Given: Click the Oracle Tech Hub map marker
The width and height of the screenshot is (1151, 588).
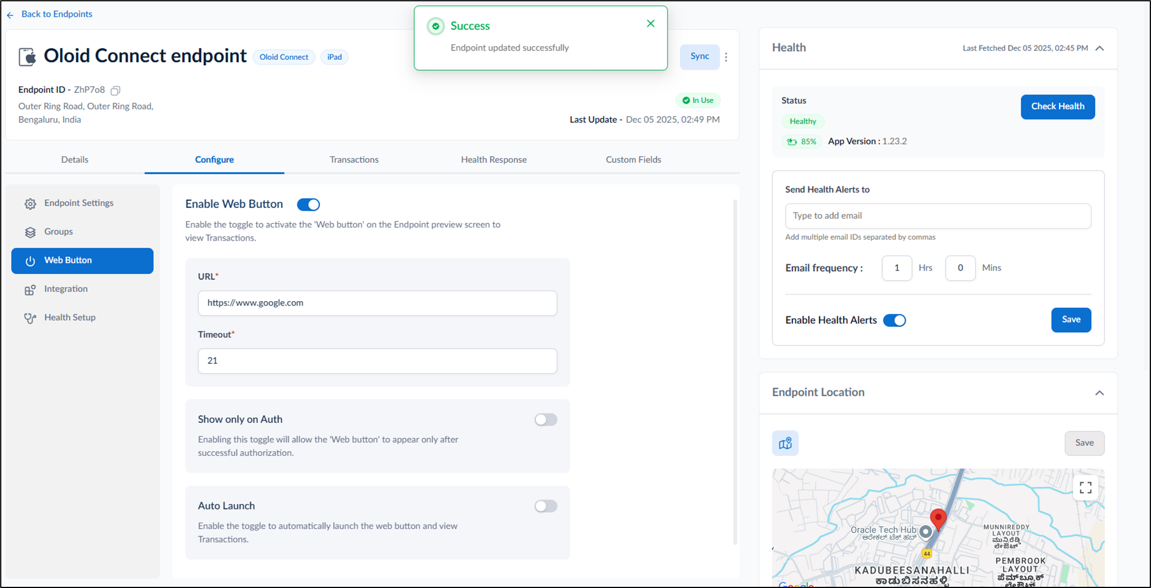Looking at the screenshot, I should 925,532.
